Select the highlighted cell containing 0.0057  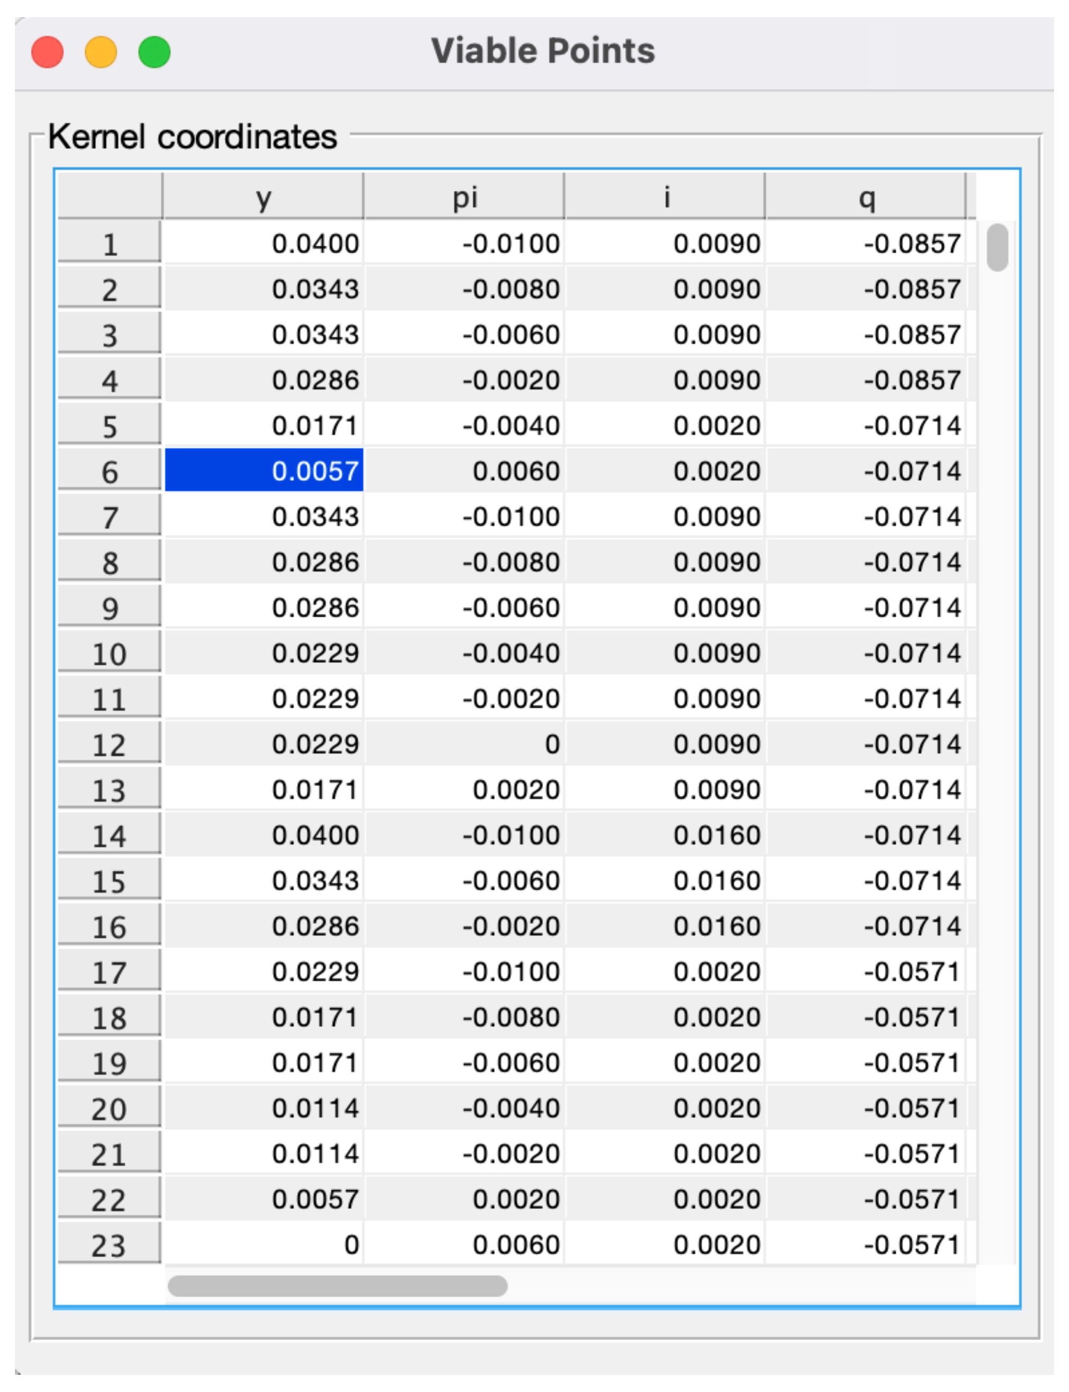click(264, 471)
